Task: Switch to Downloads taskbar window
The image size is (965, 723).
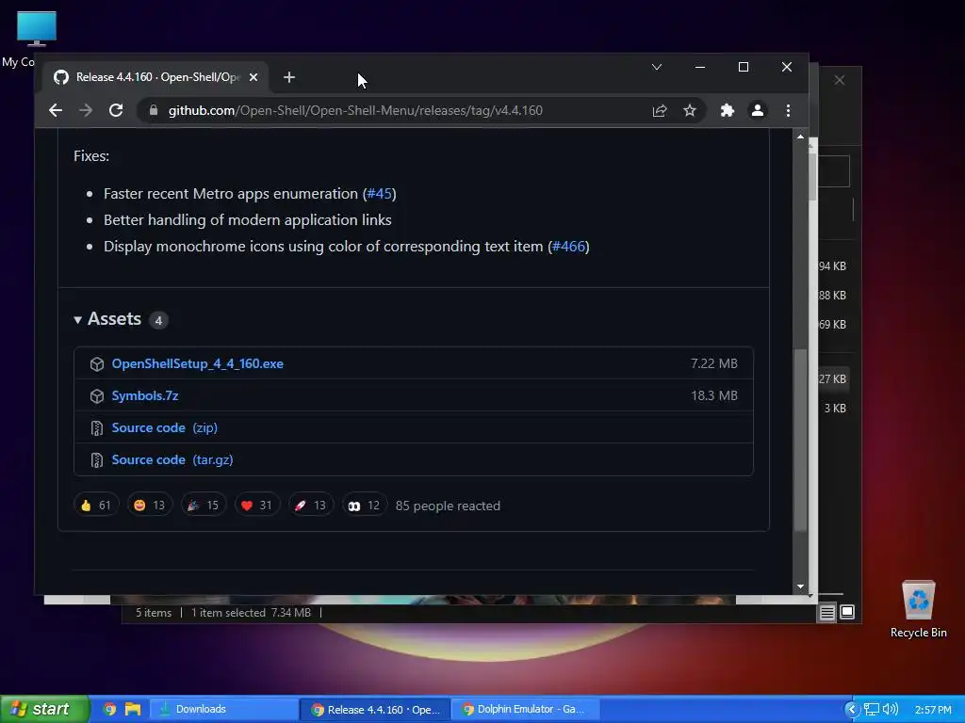Action: (224, 709)
